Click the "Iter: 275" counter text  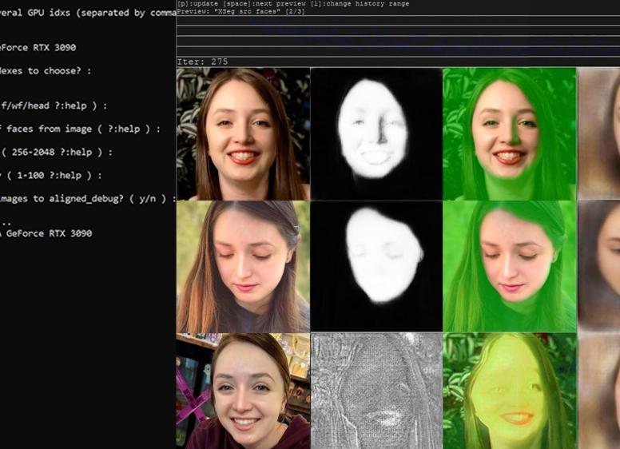(202, 62)
